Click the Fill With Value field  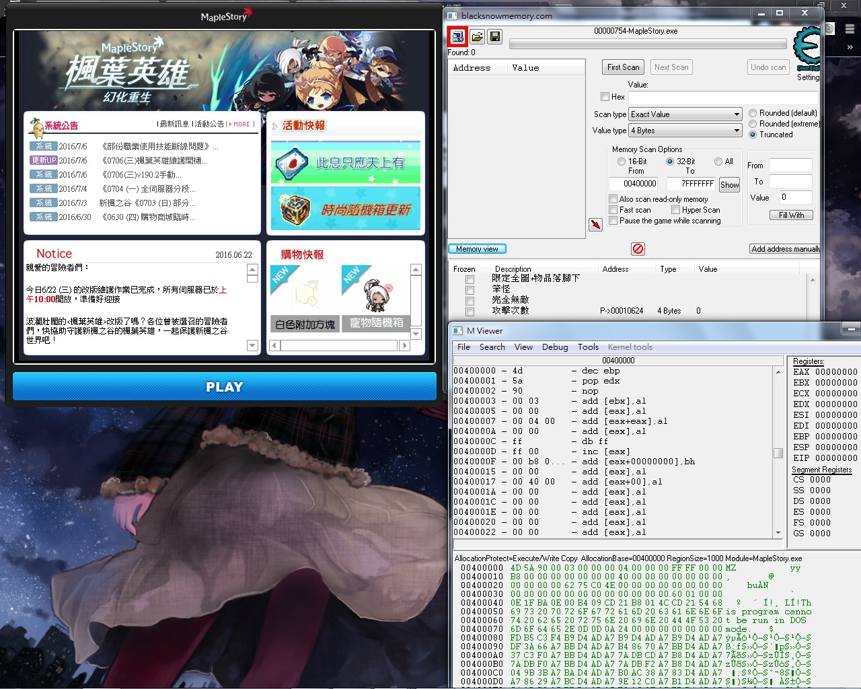(x=795, y=197)
